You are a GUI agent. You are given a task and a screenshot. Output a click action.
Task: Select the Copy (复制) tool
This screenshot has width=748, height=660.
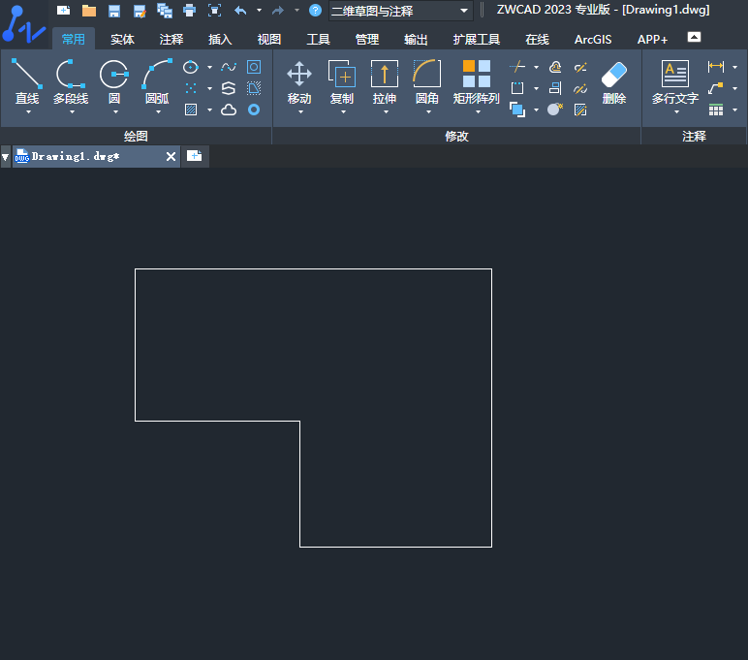[342, 81]
